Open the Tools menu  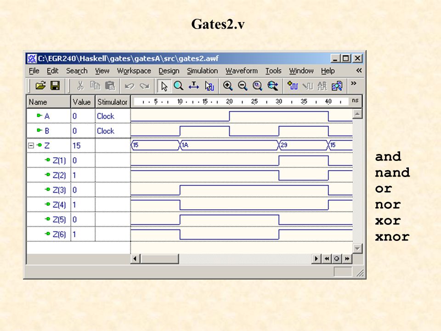[273, 71]
